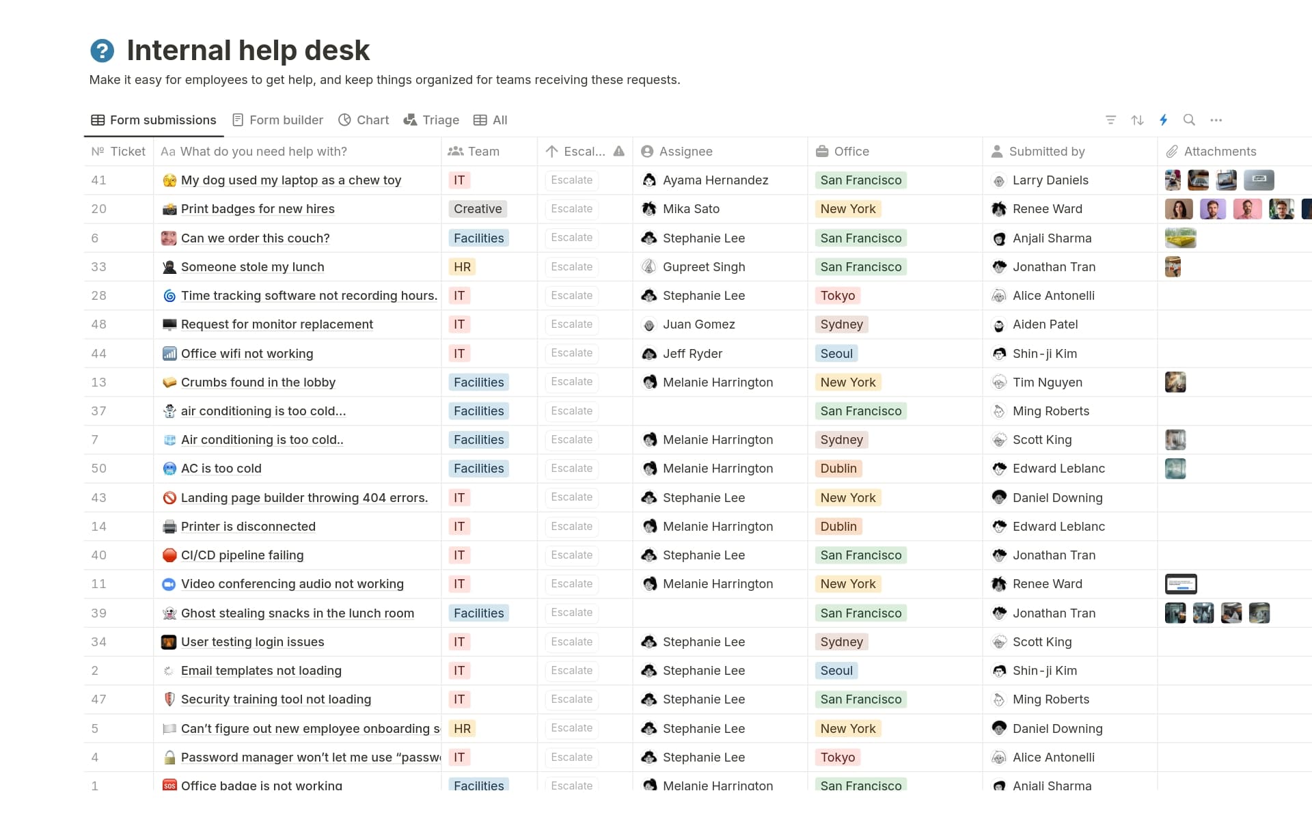Click the Submitted by header icon
The height and width of the screenshot is (819, 1312).
998,151
